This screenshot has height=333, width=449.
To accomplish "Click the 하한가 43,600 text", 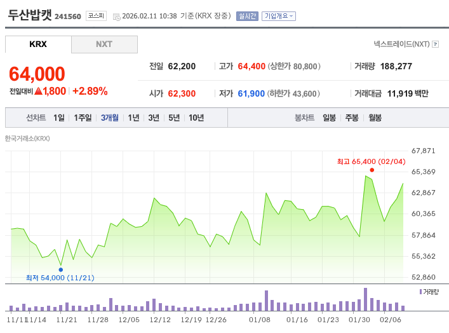I will click(293, 93).
